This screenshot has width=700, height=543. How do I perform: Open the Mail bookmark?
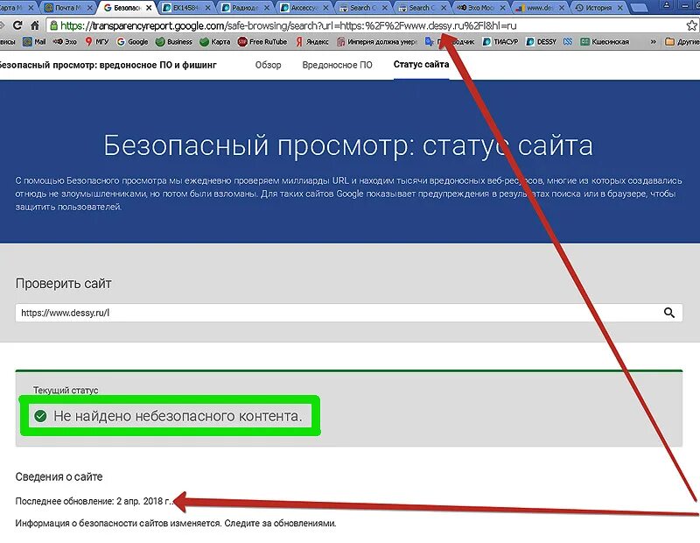pos(35,41)
